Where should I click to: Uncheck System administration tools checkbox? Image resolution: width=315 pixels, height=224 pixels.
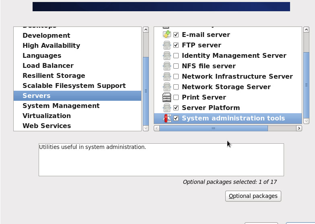click(x=176, y=118)
